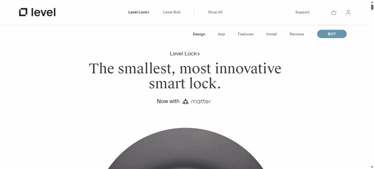Open the shopping basket icon
Viewport: 374px width, 169px height.
click(334, 12)
